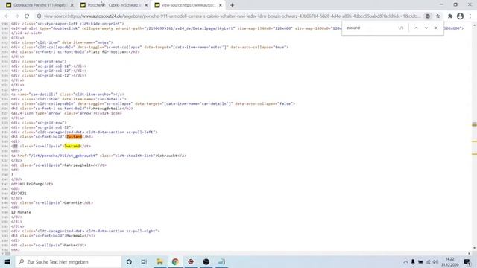This screenshot has width=477, height=268.
Task: Open the volume icon in the system tray
Action: pyautogui.click(x=435, y=262)
